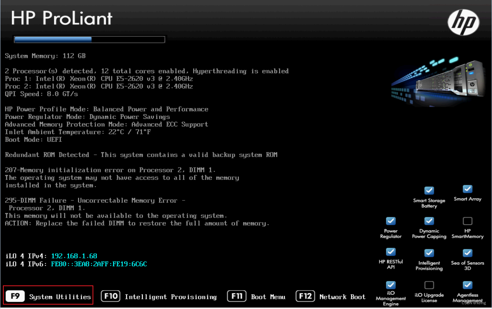This screenshot has width=492, height=309.
Task: Toggle Sea of Sensors 3D checkbox
Action: click(x=467, y=253)
